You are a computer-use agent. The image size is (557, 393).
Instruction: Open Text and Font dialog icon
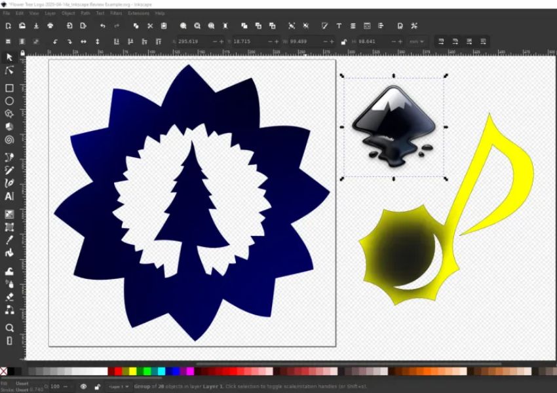339,26
